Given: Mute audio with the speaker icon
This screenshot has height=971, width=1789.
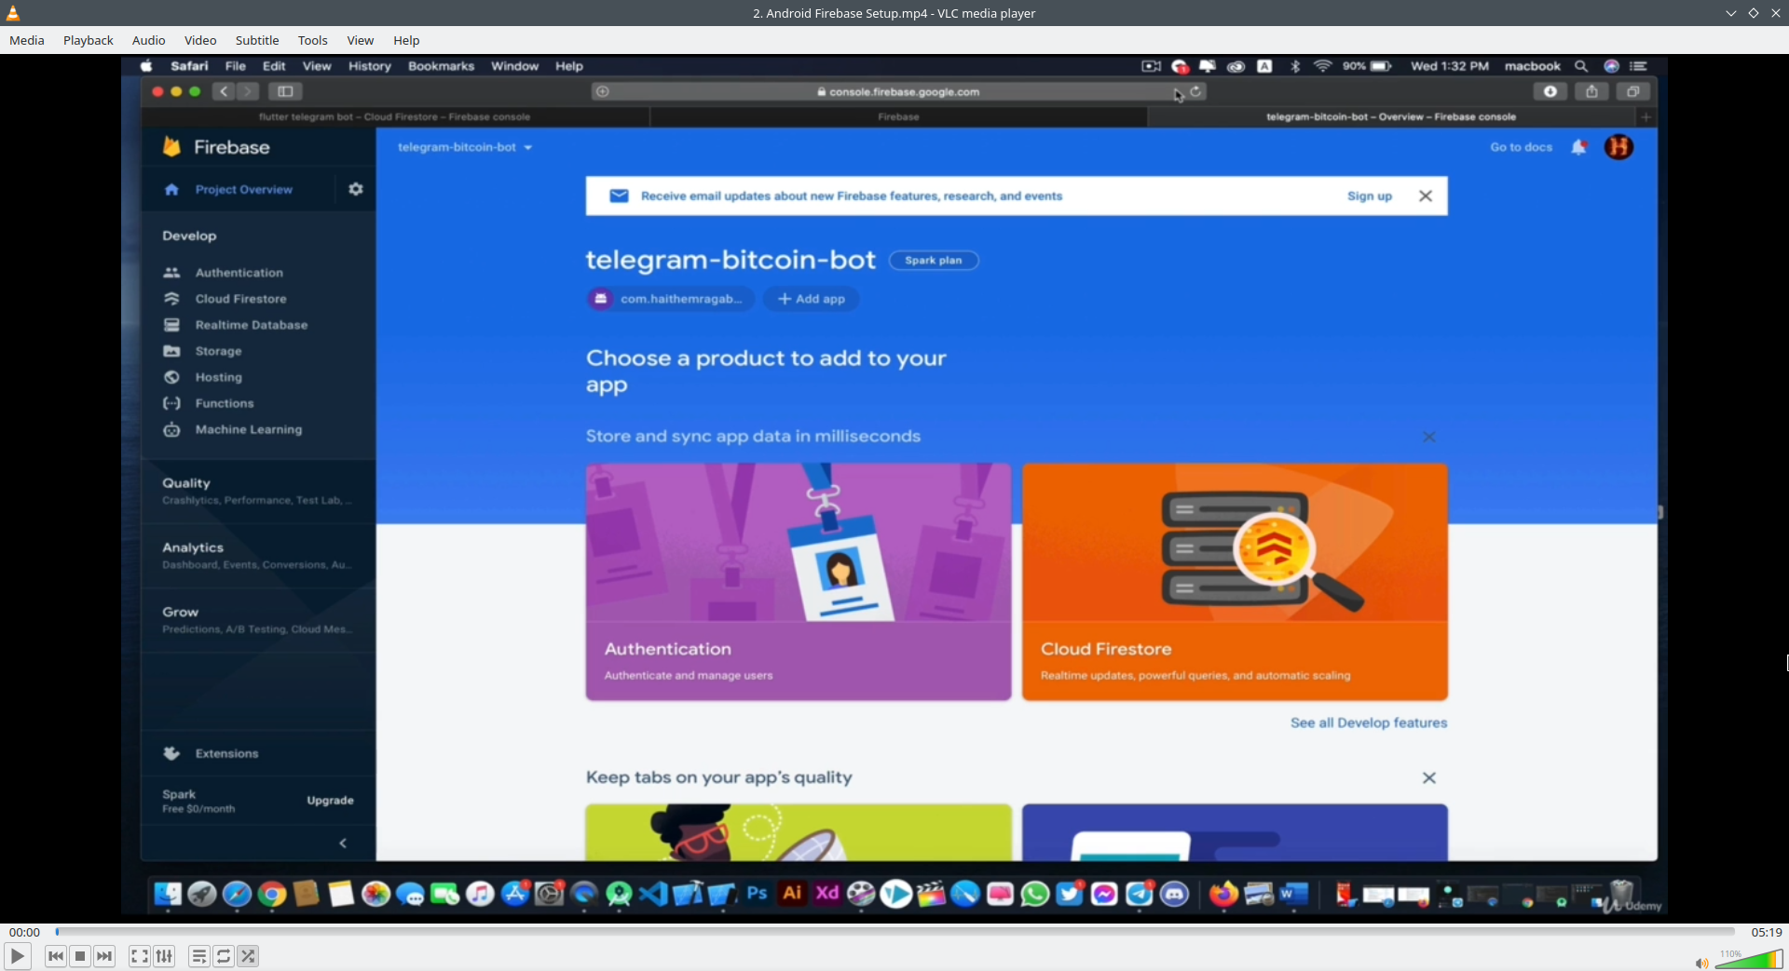Looking at the screenshot, I should point(1701,963).
